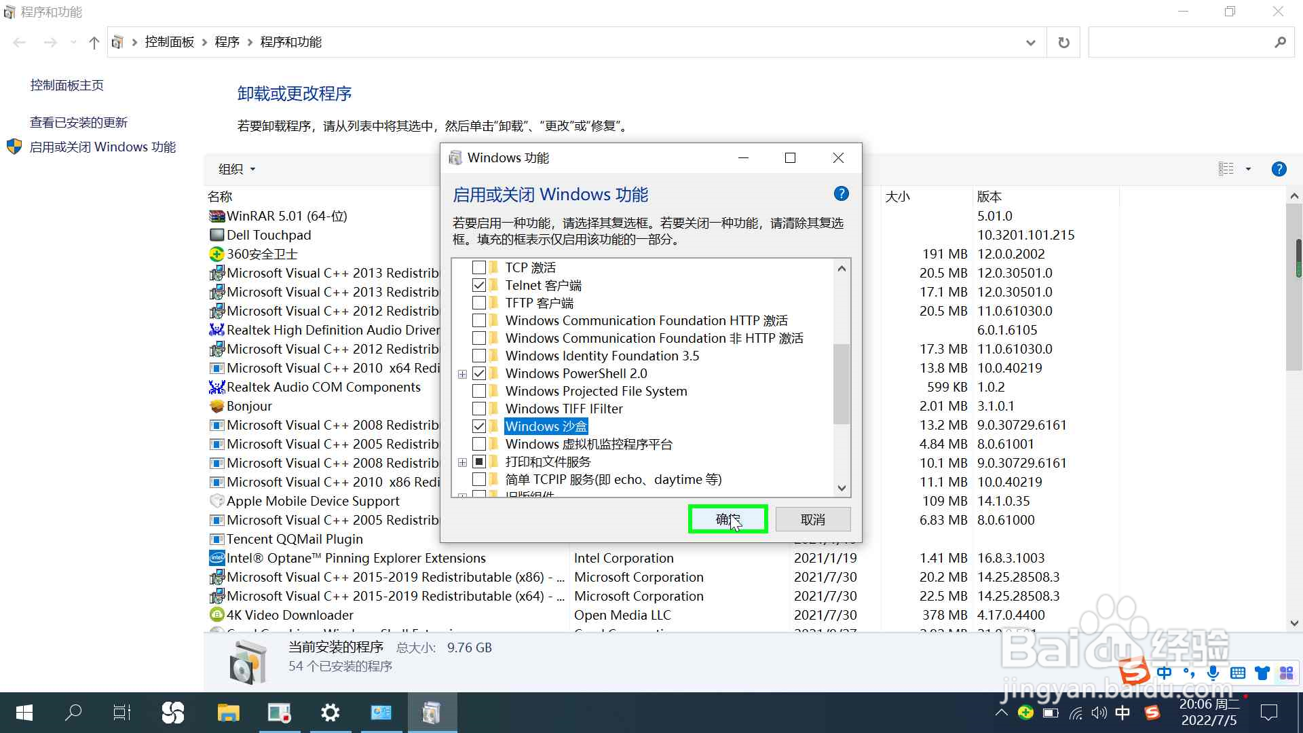Image resolution: width=1303 pixels, height=733 pixels.
Task: Click the change view button in toolbar
Action: [1226, 169]
